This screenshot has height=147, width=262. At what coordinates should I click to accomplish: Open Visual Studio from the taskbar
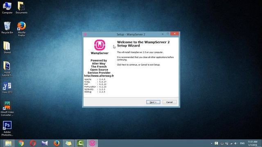45,143
